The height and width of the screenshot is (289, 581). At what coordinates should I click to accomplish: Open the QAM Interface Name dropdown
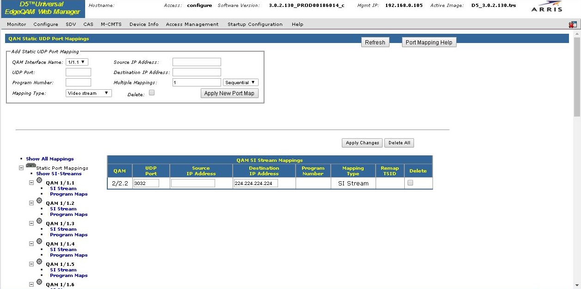[77, 61]
